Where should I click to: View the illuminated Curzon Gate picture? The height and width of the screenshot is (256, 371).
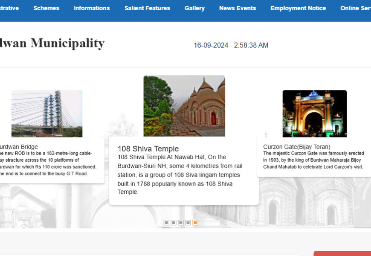click(314, 113)
